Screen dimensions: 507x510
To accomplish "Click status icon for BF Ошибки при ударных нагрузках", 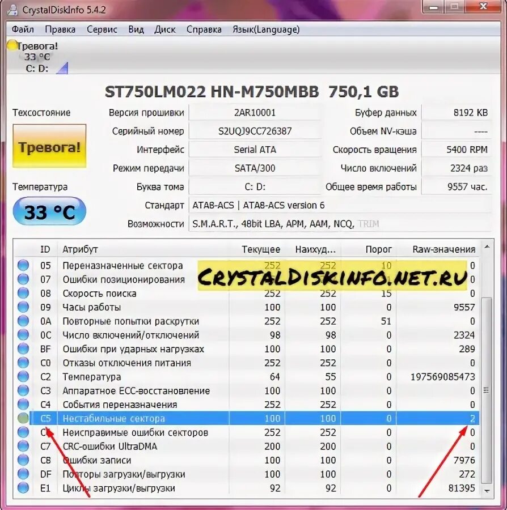I will click(23, 348).
